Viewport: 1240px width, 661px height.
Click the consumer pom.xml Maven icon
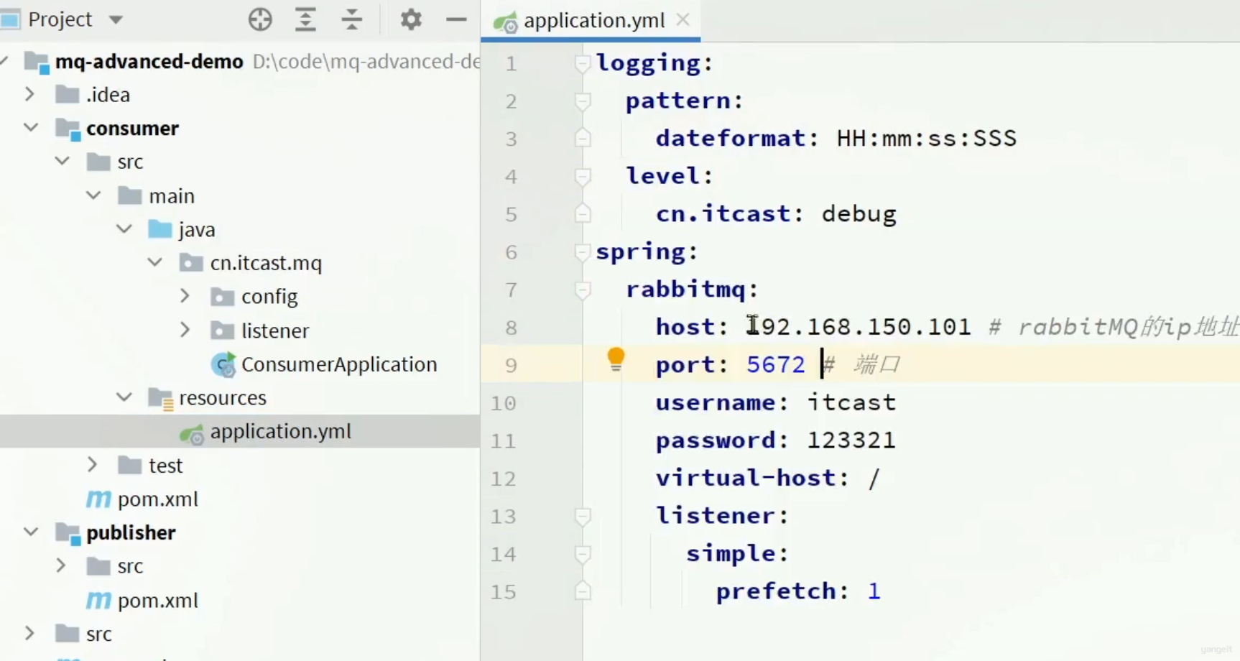click(98, 499)
